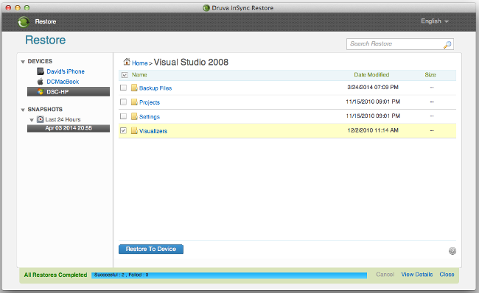Click the clock icon for Last 24 Hours
Screen dimensions: 479x293
click(41, 119)
